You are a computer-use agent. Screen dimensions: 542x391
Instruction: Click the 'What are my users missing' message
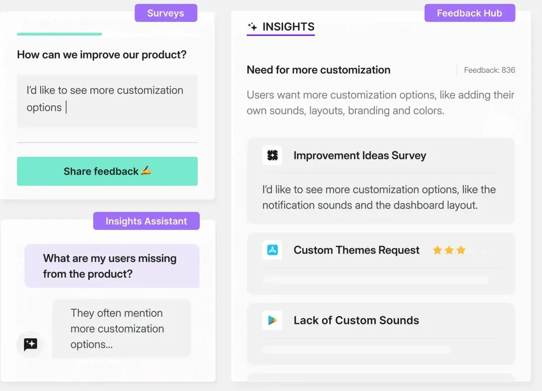[x=112, y=266]
